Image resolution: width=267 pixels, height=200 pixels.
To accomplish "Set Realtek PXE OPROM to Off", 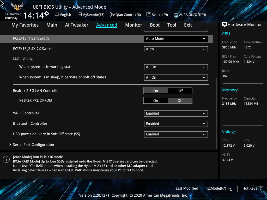I will (x=180, y=101).
